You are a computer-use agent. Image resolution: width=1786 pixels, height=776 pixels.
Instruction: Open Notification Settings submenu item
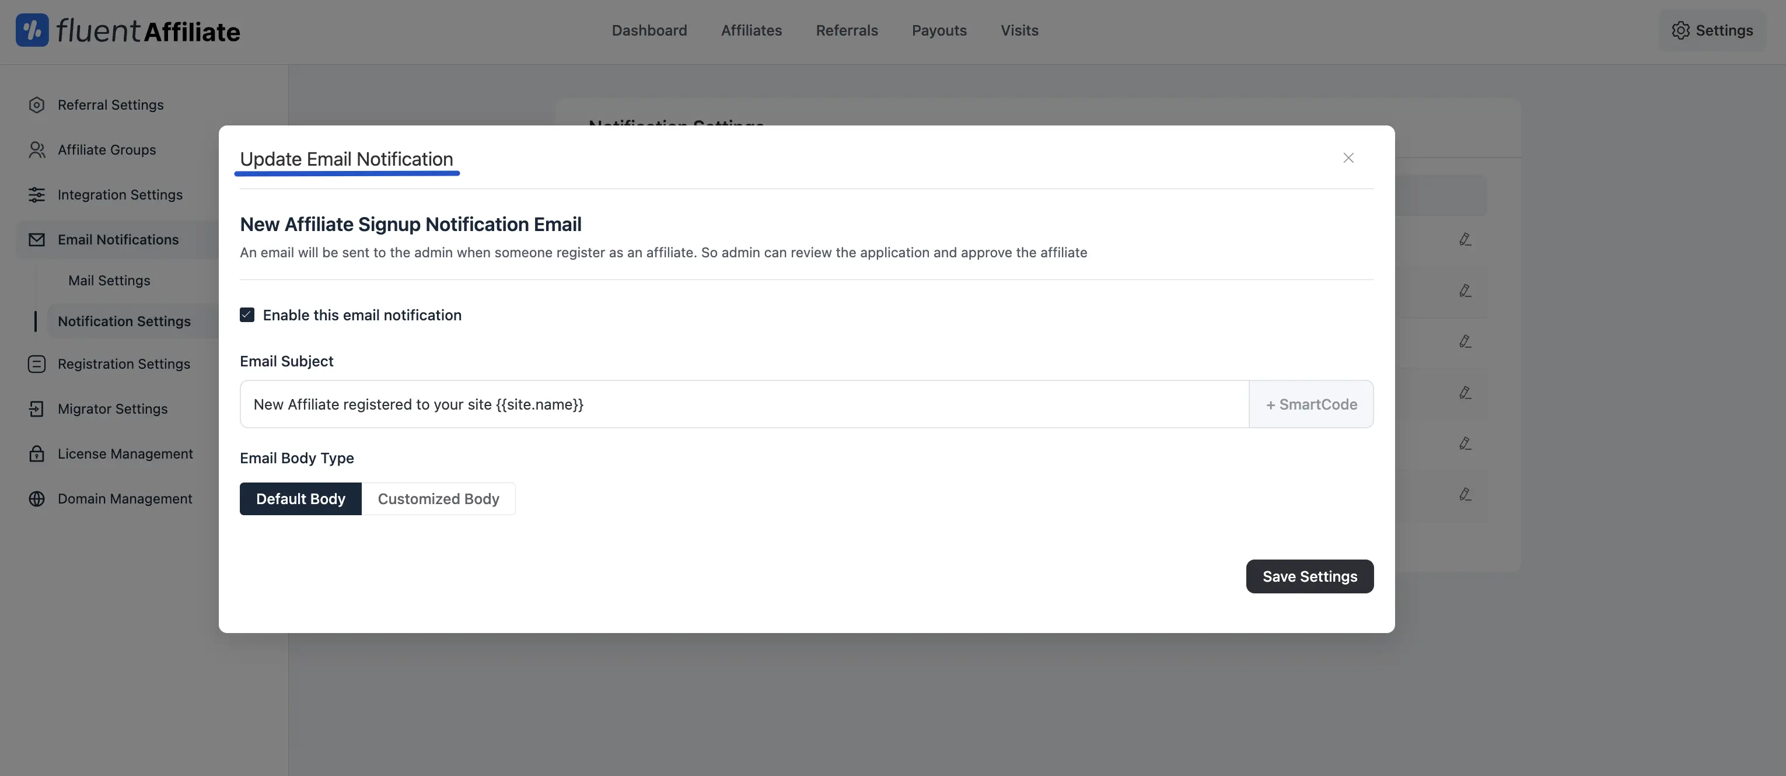click(x=124, y=320)
